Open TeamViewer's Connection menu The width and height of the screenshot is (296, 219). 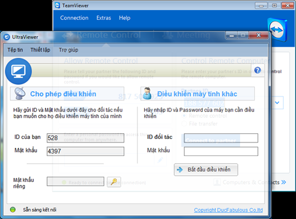point(74,18)
